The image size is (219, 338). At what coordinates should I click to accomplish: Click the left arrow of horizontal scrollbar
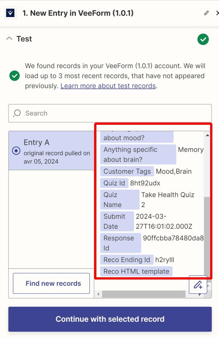(98, 294)
